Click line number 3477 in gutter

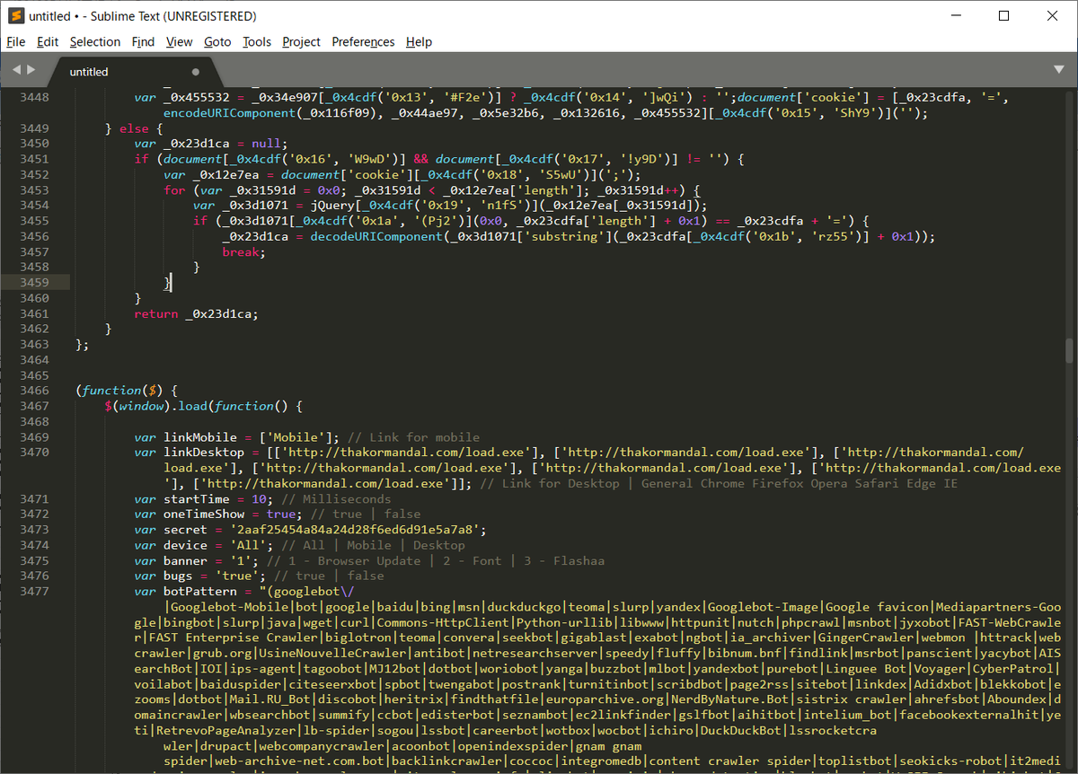click(35, 592)
